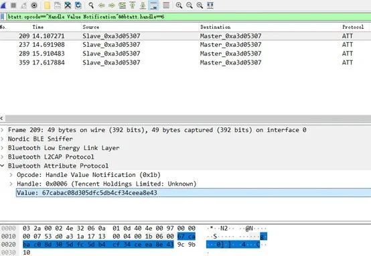
Task: Expand the Frame 209 details node
Action: [2, 130]
